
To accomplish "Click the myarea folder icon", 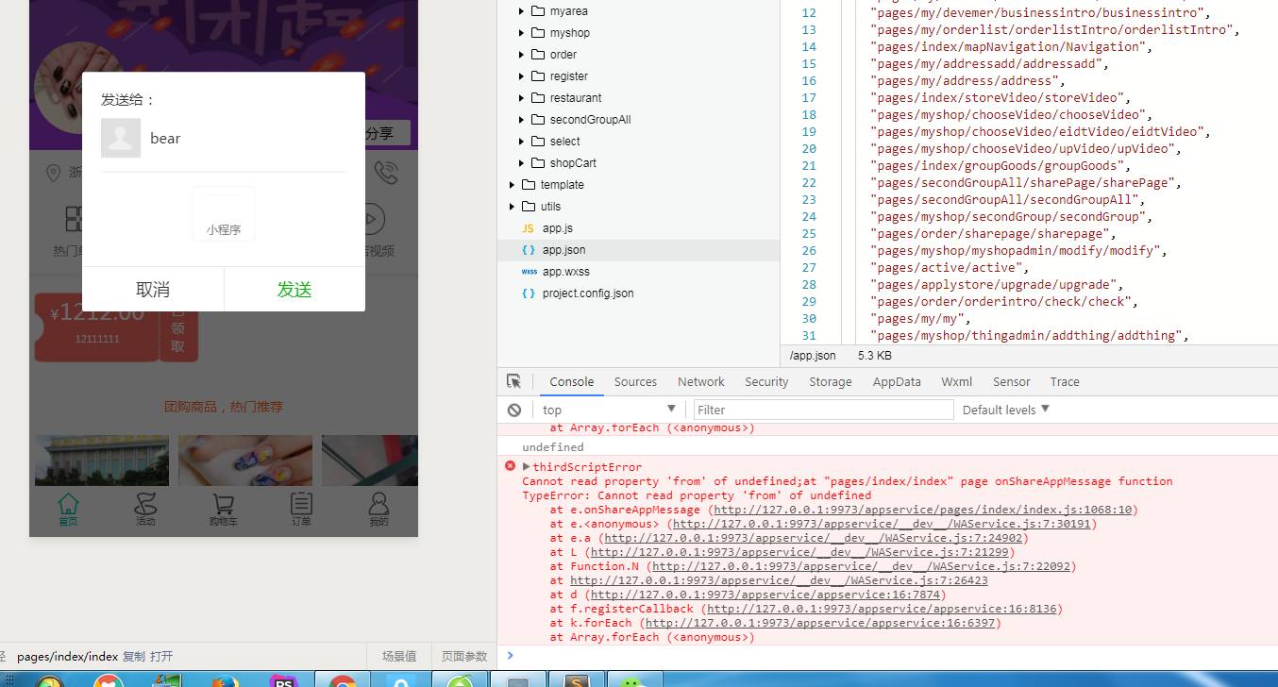I will pos(538,11).
